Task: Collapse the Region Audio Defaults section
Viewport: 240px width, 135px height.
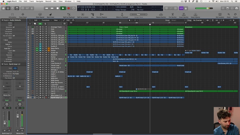Action: tap(2, 20)
